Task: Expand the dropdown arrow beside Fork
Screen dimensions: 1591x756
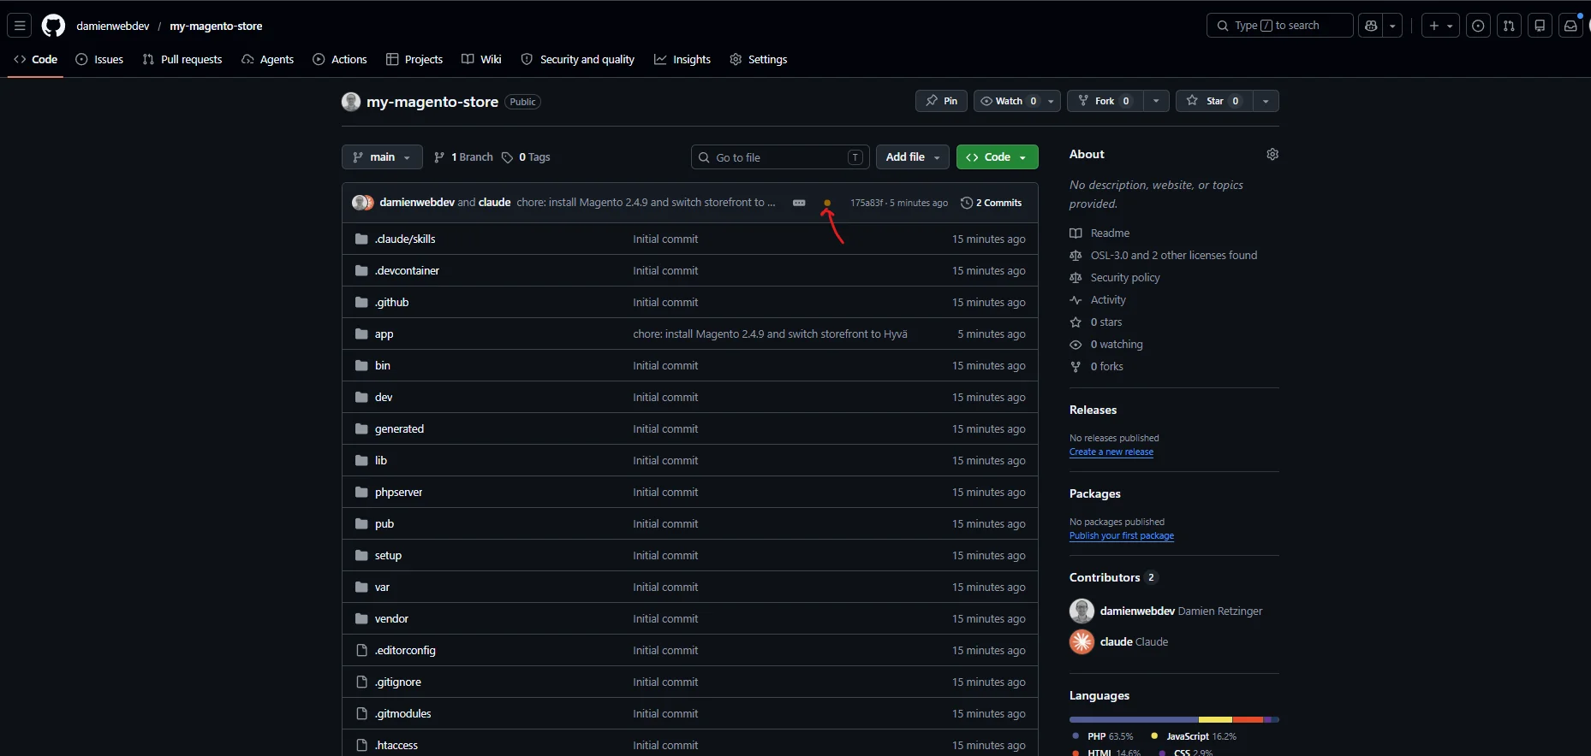Action: [x=1156, y=101]
